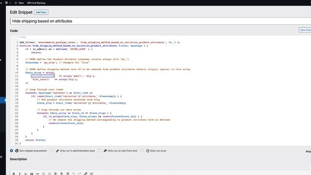
Task: Select Only run on site front-end
Action: (x=100, y=151)
